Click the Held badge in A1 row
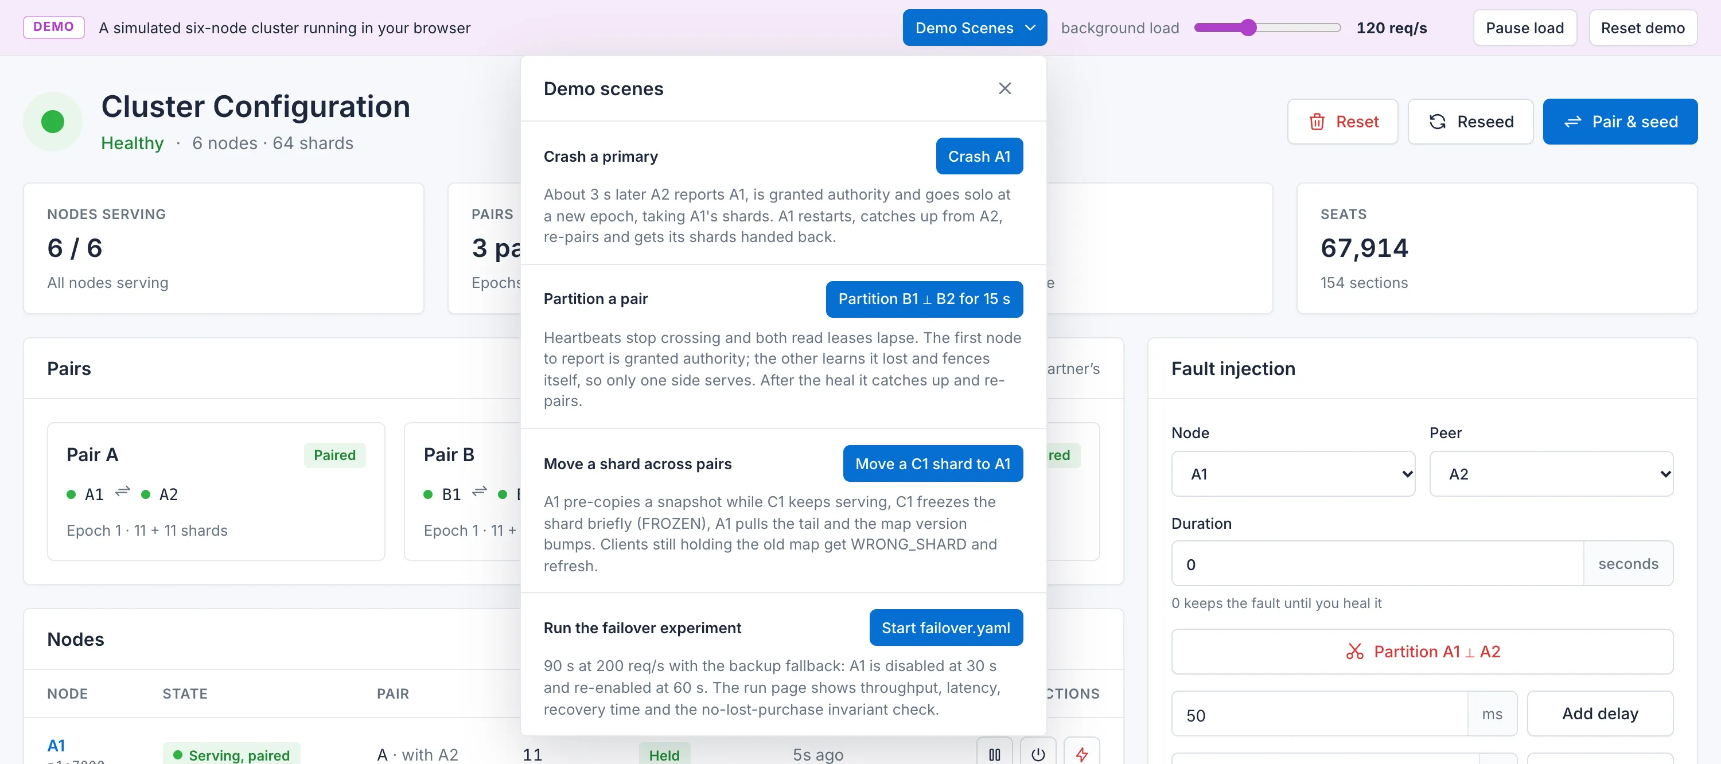Image resolution: width=1721 pixels, height=764 pixels. [664, 754]
